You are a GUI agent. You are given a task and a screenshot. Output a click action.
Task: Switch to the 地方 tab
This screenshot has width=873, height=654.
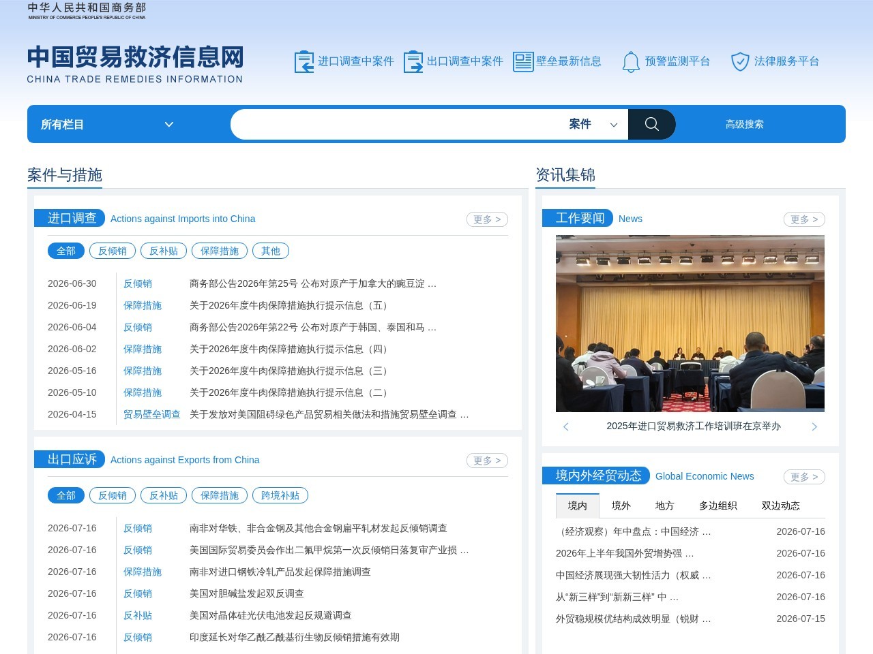click(665, 505)
